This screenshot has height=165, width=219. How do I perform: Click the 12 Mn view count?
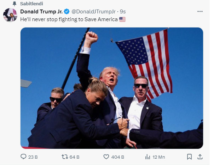159,157
